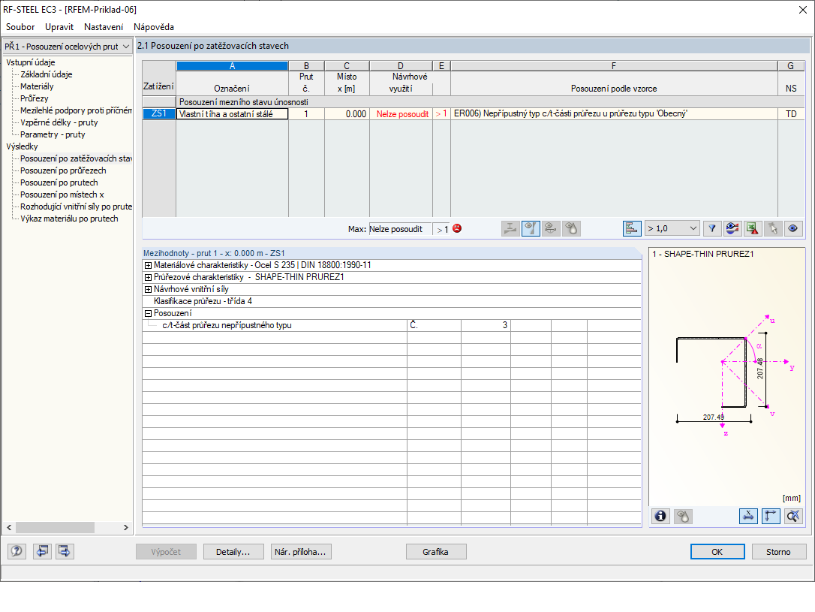Toggle principal axes display in preview
The image size is (815, 612).
pos(771,516)
